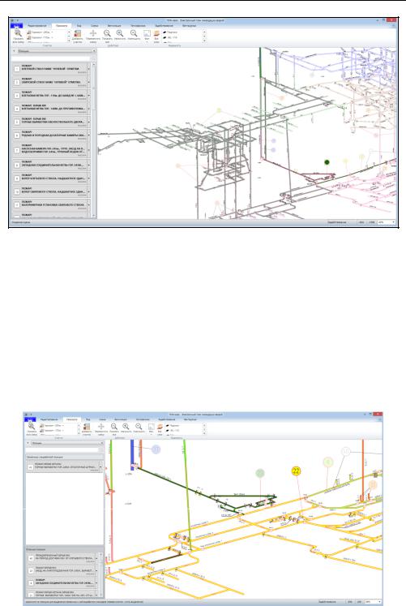Screen dimensions: 406x606
Task: Click Add Section icon in yellow-scheme window
Action: pyautogui.click(x=87, y=427)
